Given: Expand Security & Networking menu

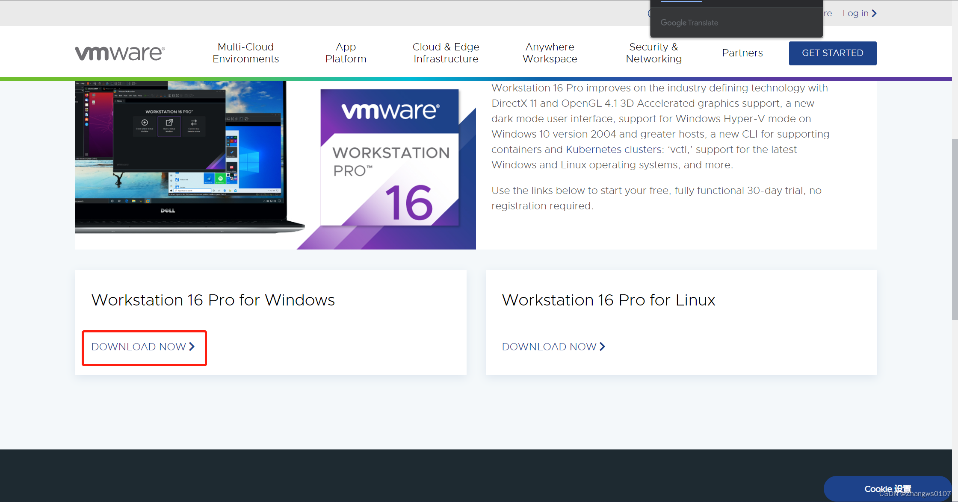Looking at the screenshot, I should point(653,53).
